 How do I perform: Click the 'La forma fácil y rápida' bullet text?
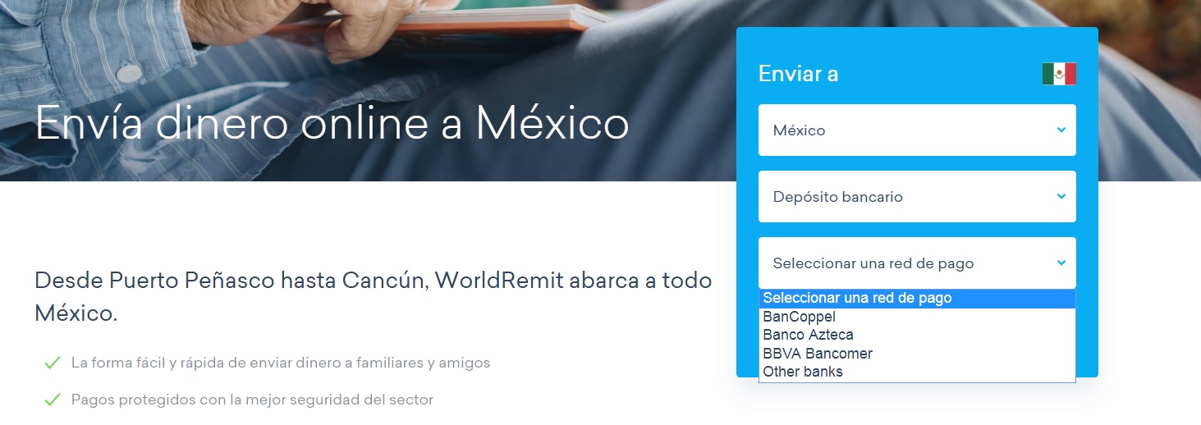pos(280,363)
